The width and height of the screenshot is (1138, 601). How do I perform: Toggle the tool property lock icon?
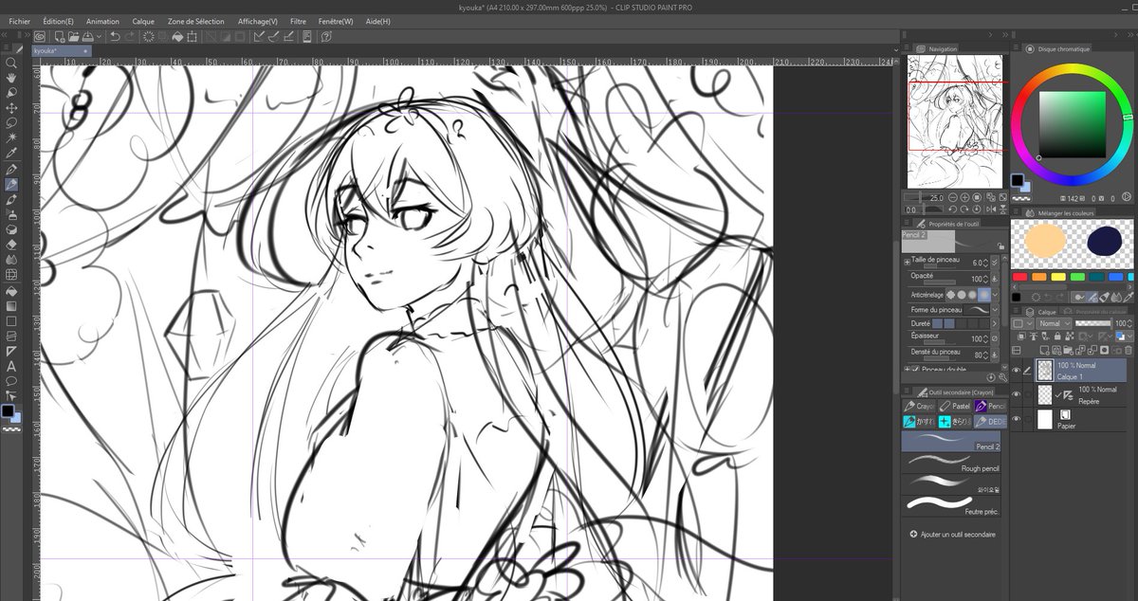[x=1000, y=245]
